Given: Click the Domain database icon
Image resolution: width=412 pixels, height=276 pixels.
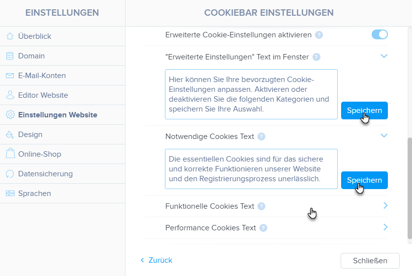Looking at the screenshot, I should point(10,56).
